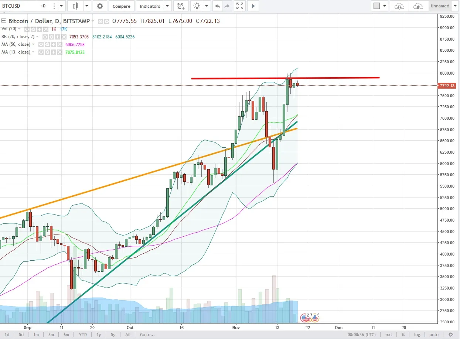
Task: Open the BB (20, close, 2) dropdown arrow
Action: click(38, 37)
